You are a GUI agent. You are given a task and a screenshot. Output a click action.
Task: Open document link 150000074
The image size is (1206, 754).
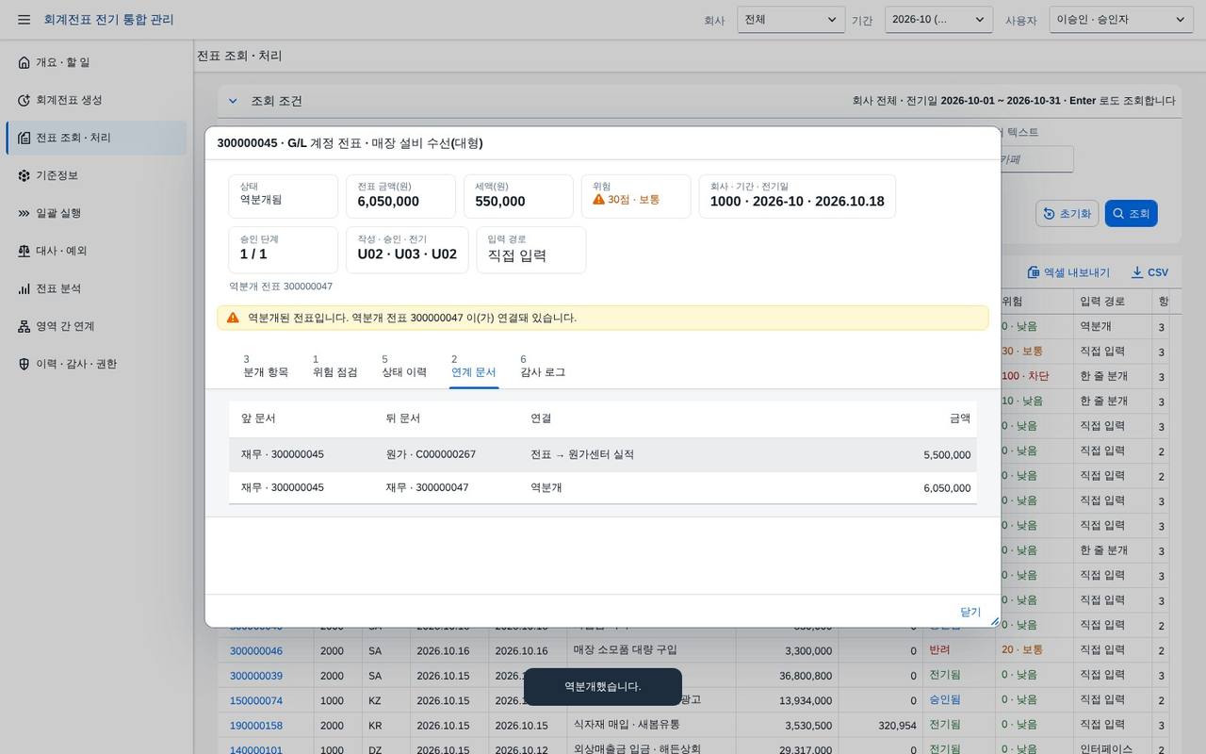[256, 700]
